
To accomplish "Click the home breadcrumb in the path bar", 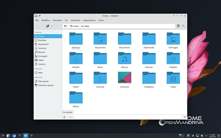I will point(74,26).
